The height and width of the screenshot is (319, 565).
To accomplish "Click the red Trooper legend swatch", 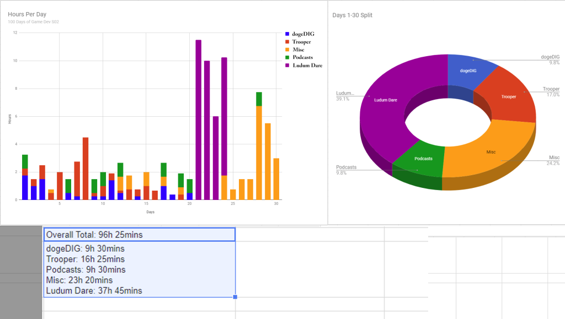I will click(287, 42).
